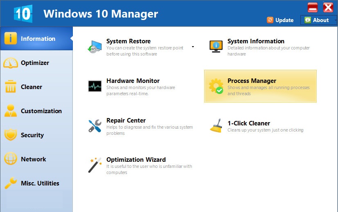Click the Network globe icon
The width and height of the screenshot is (338, 212).
tap(11, 158)
